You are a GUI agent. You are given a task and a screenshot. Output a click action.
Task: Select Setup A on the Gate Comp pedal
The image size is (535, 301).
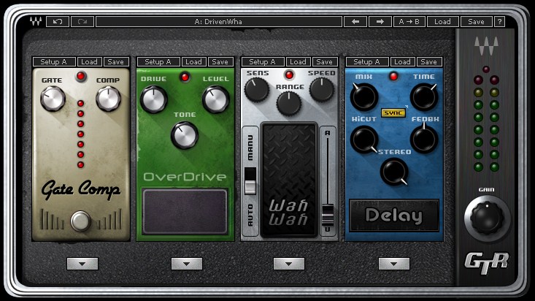(x=54, y=62)
